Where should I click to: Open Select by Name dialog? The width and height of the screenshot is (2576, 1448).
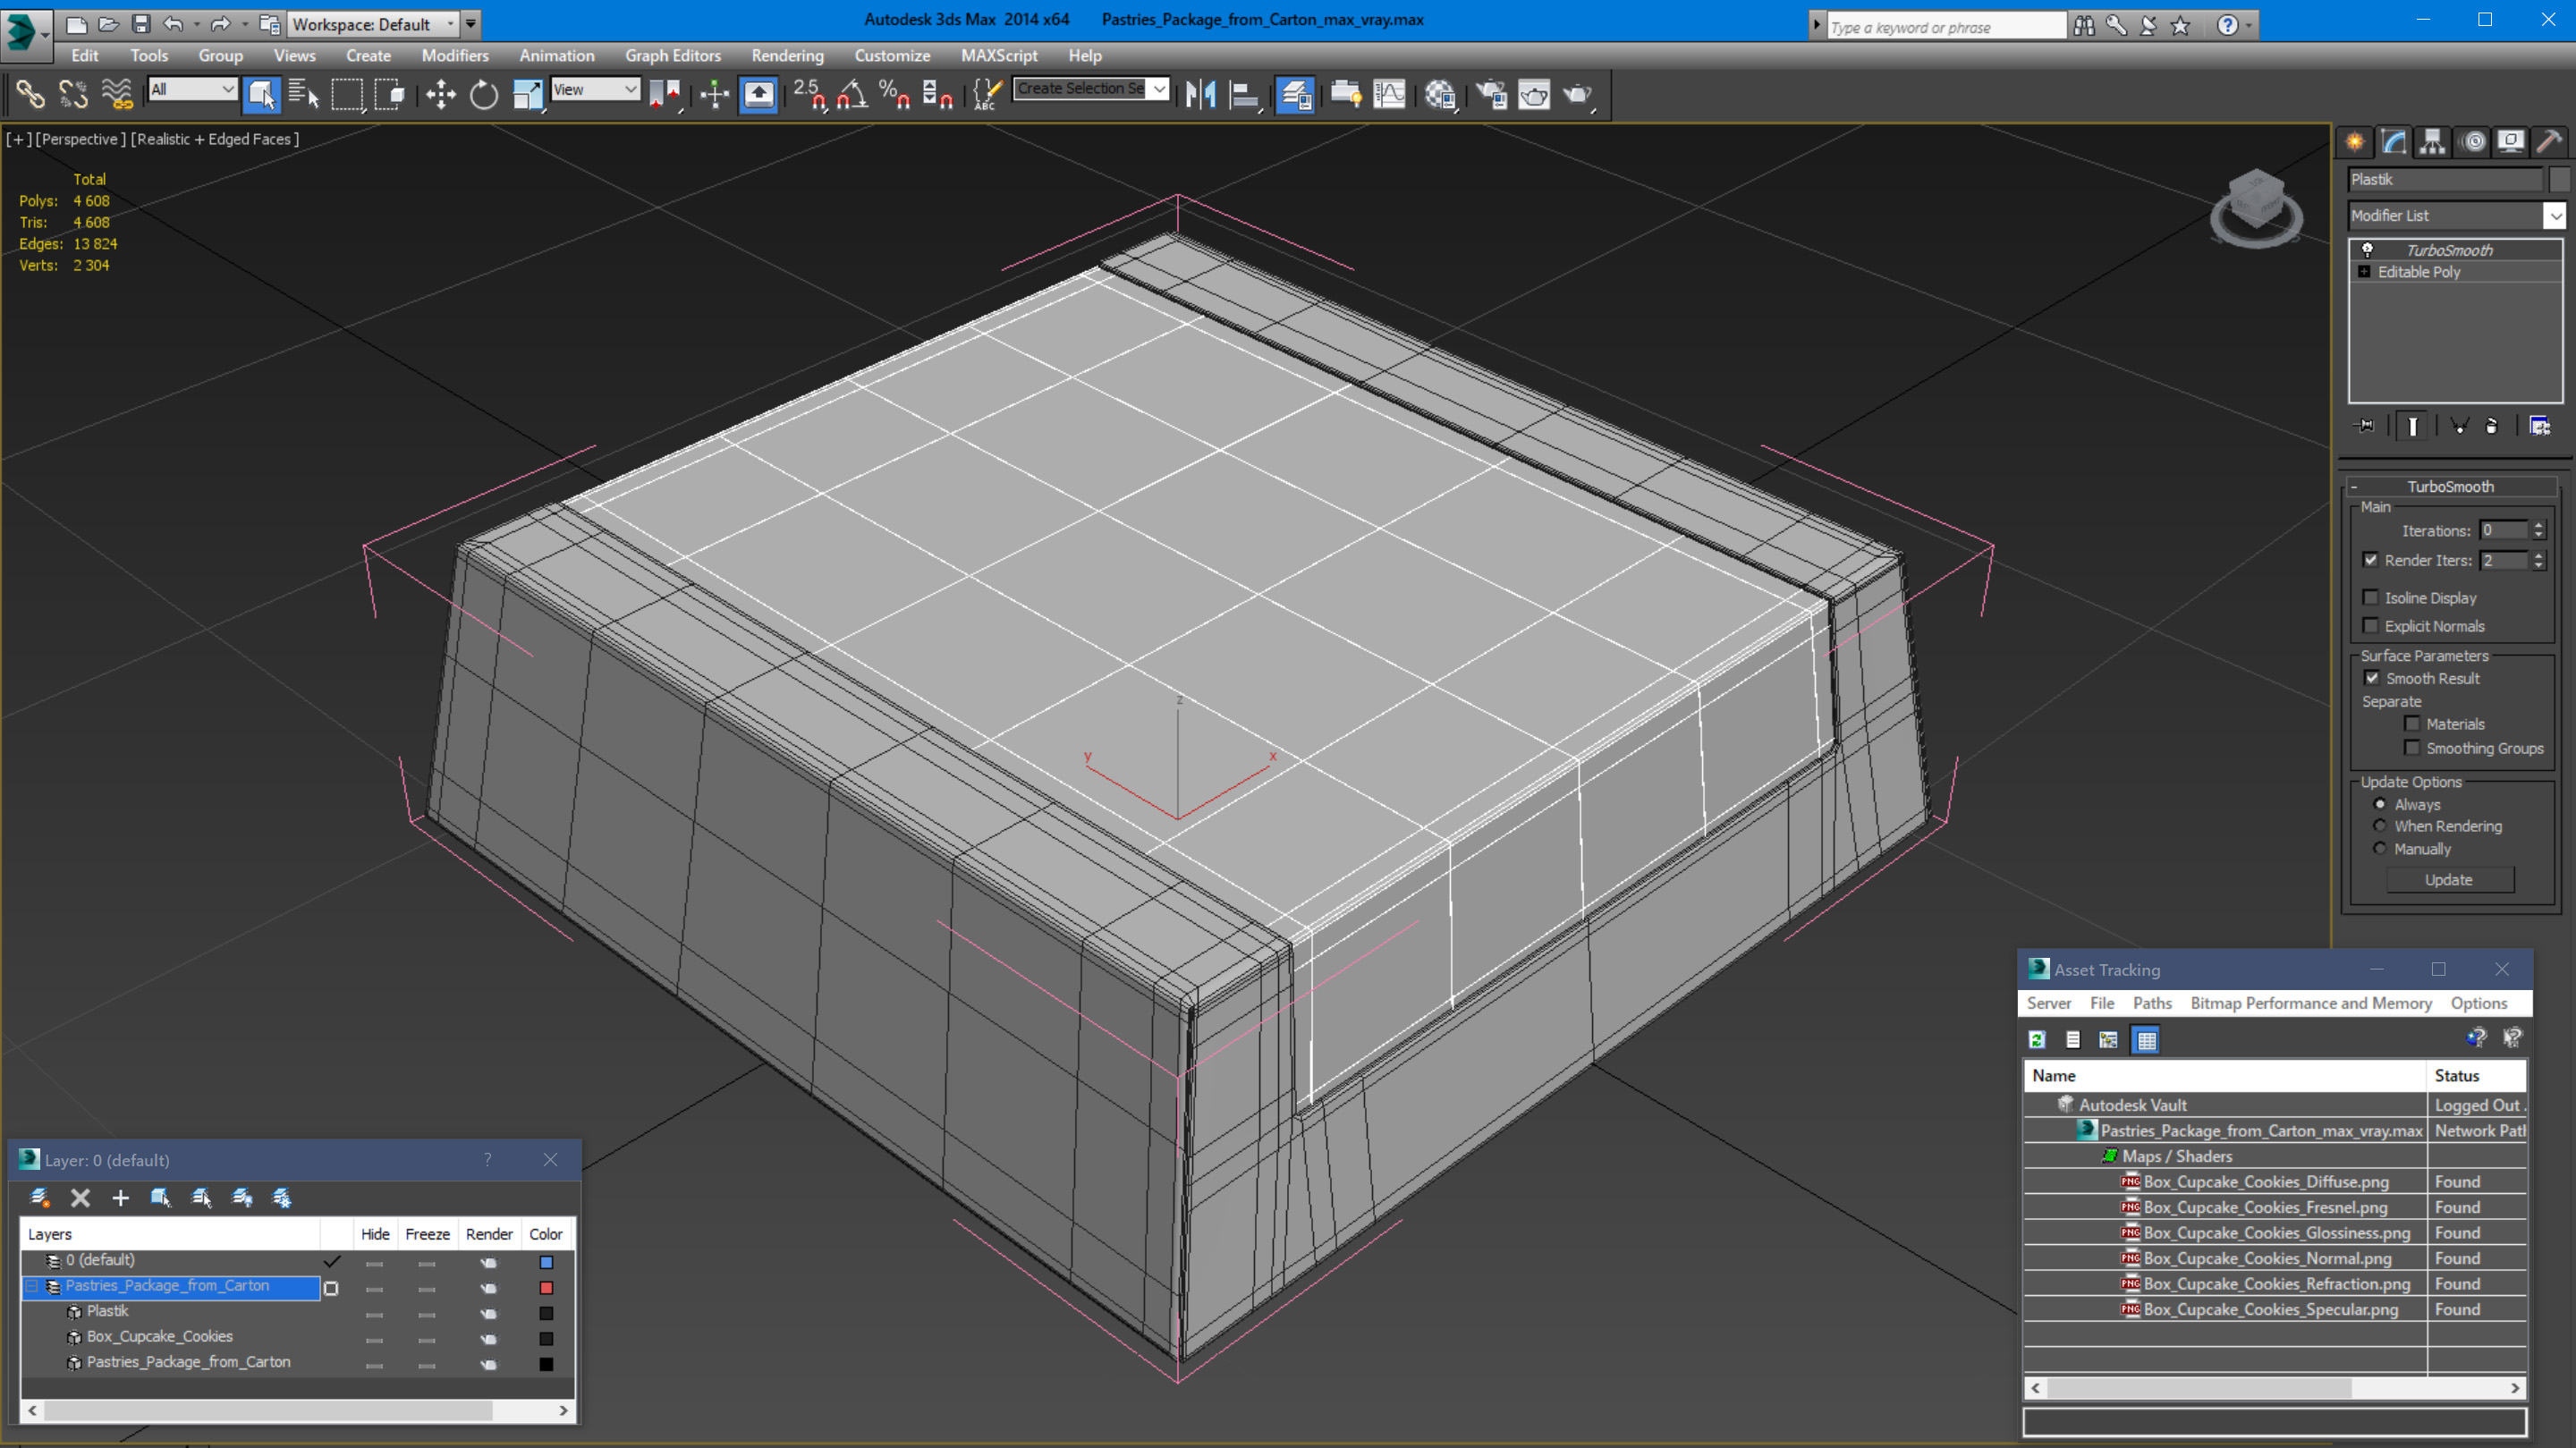point(303,94)
